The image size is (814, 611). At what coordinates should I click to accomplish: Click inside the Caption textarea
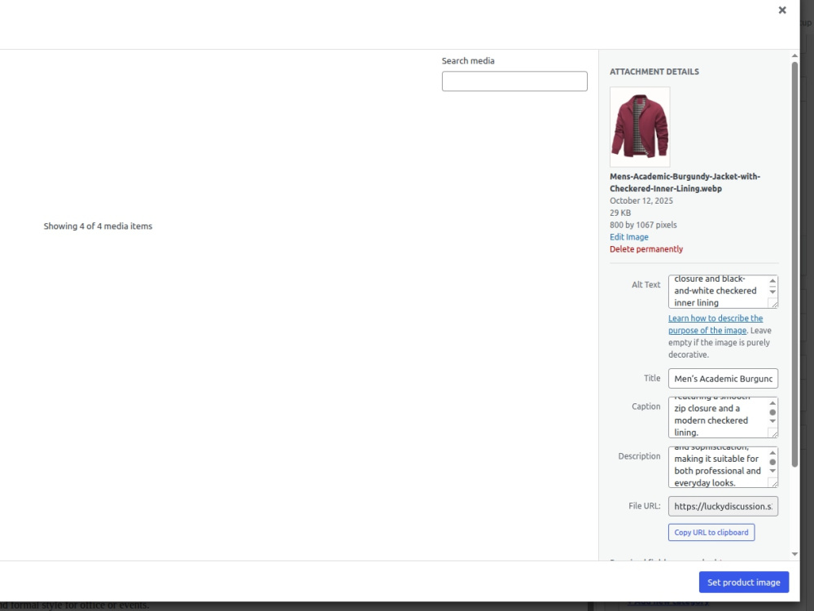(717, 417)
